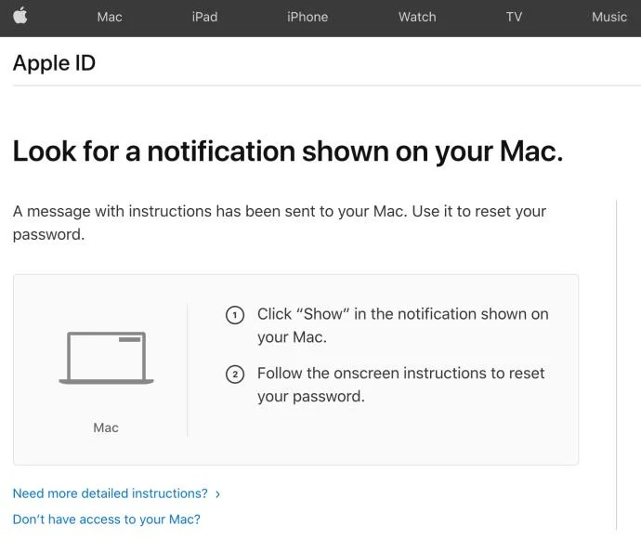Click 'Follow the onscreen instructions' step text

[x=400, y=385]
